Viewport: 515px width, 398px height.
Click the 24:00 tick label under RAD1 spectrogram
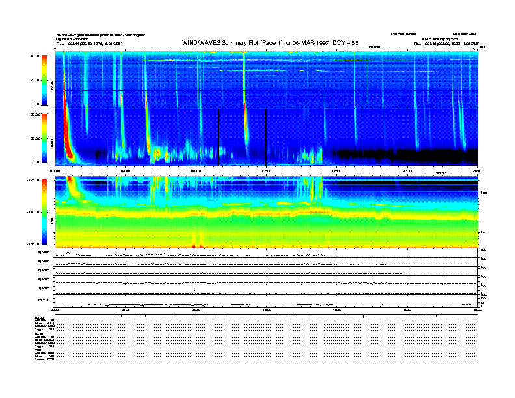point(477,171)
